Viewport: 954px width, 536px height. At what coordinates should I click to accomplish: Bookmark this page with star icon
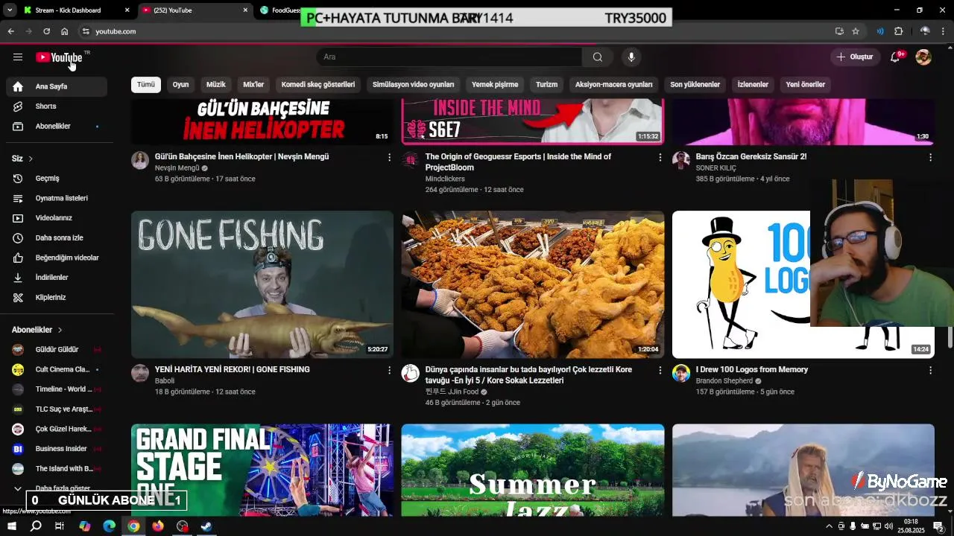click(x=856, y=31)
